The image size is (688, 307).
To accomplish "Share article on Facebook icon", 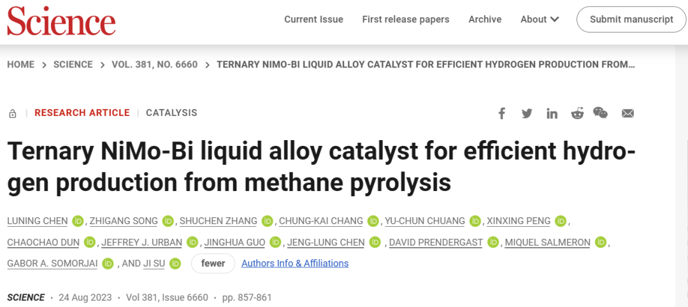I will tap(502, 113).
